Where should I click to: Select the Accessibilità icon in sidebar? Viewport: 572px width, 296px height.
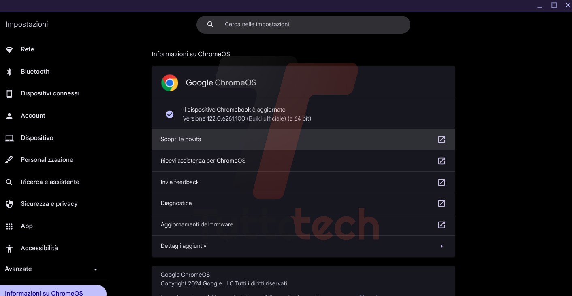click(x=9, y=248)
